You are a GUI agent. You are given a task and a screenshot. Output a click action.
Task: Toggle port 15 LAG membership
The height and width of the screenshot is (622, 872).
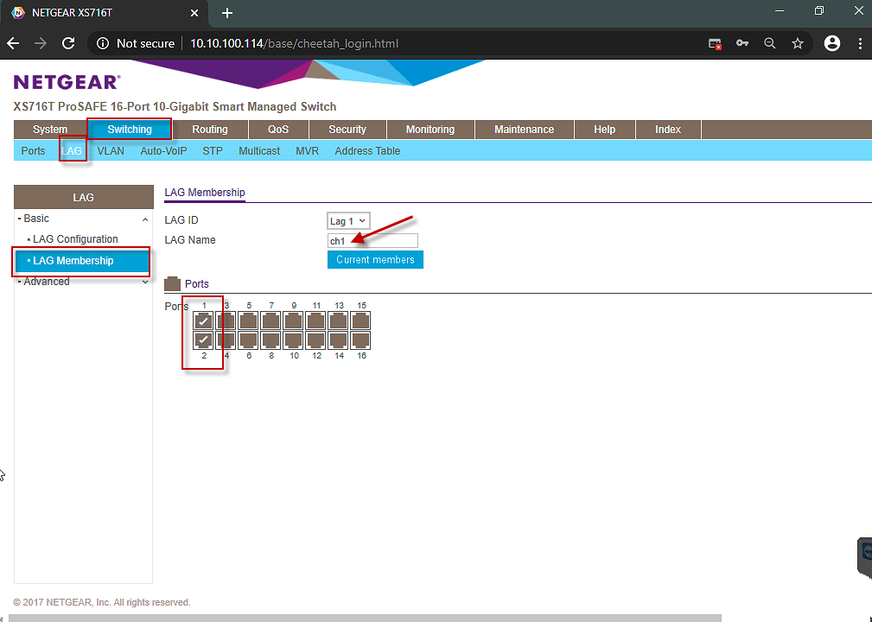coord(361,321)
